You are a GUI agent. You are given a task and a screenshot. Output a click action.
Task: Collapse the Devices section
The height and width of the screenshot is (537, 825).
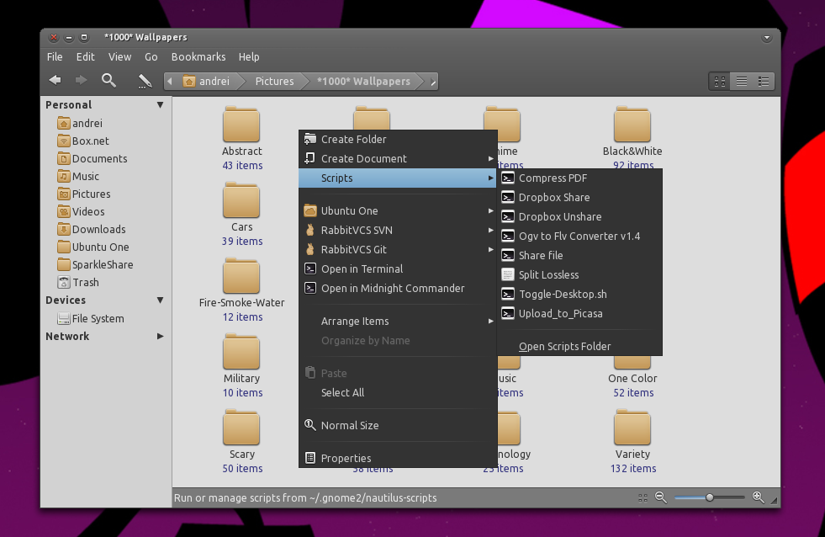coord(160,300)
